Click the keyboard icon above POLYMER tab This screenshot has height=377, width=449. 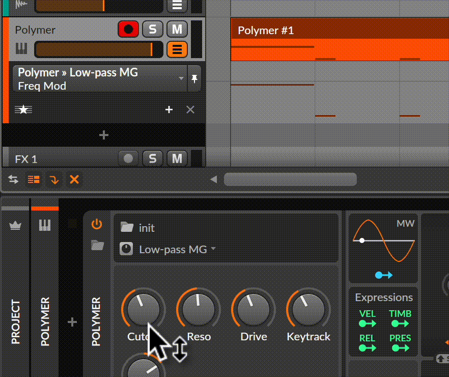[45, 225]
